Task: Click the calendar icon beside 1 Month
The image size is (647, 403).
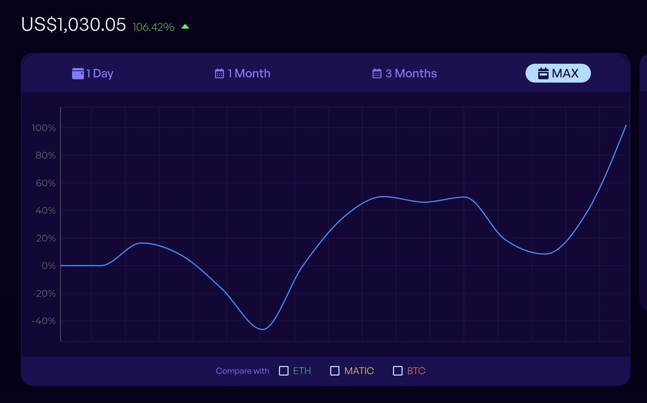Action: pos(219,74)
